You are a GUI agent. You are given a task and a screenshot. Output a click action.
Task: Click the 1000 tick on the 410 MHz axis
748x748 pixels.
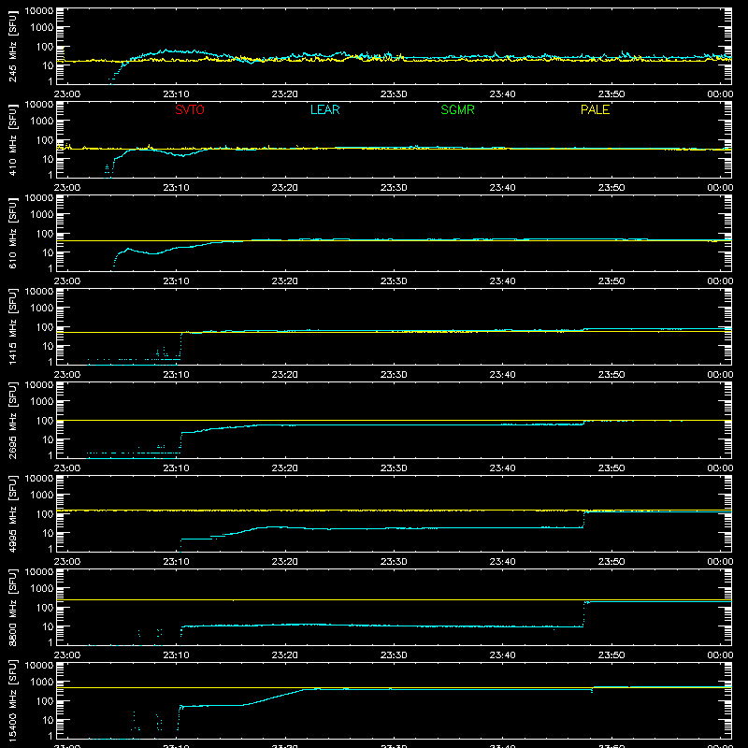[x=42, y=122]
